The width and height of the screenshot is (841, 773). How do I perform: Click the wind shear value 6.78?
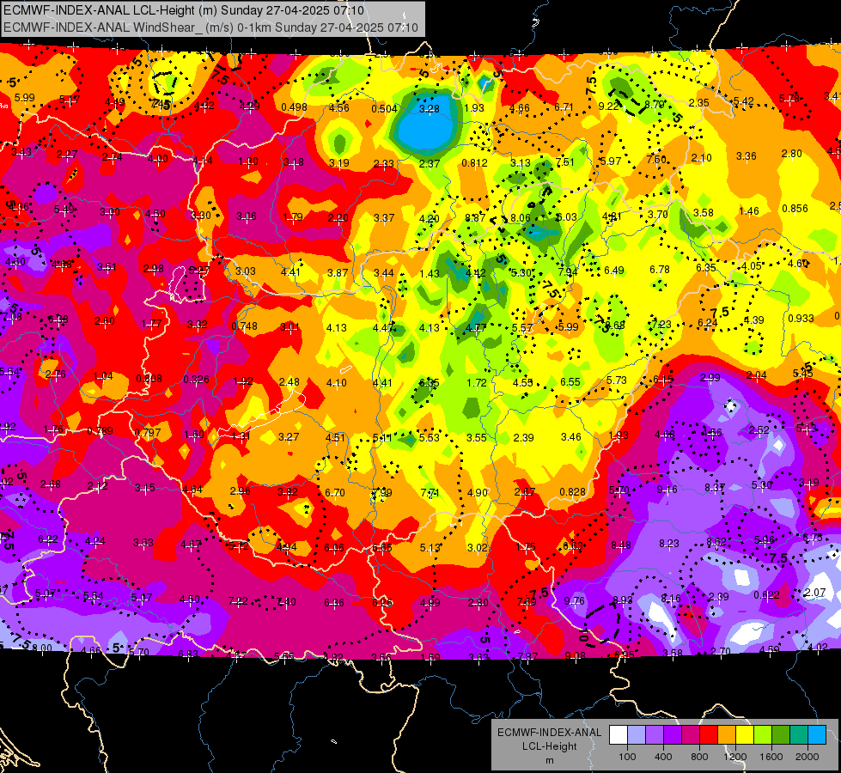[659, 269]
